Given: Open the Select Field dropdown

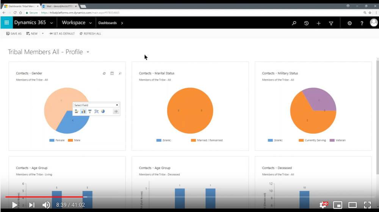Looking at the screenshot, I should [96, 105].
